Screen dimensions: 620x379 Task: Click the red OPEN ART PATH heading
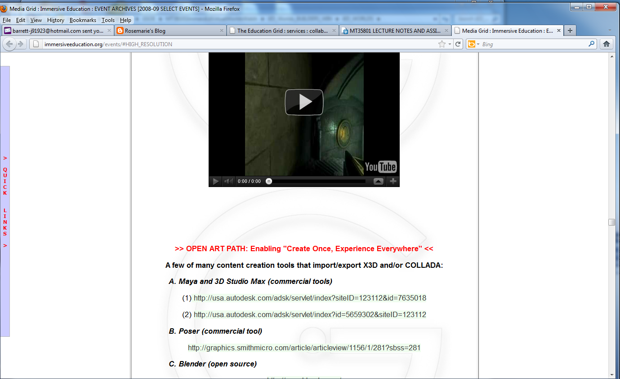(x=304, y=249)
